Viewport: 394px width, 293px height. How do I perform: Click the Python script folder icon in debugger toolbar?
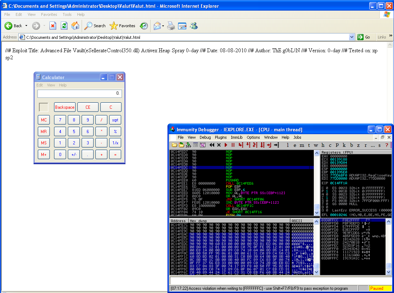coord(181,145)
